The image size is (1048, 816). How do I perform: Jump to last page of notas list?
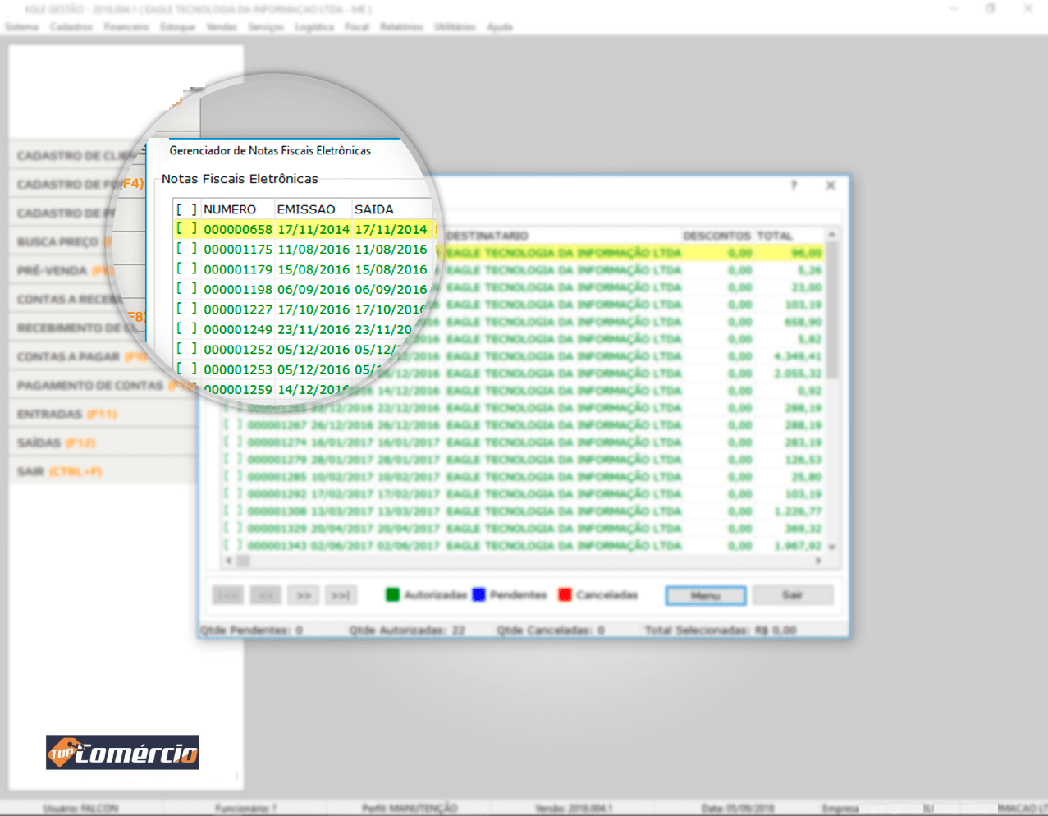point(341,595)
